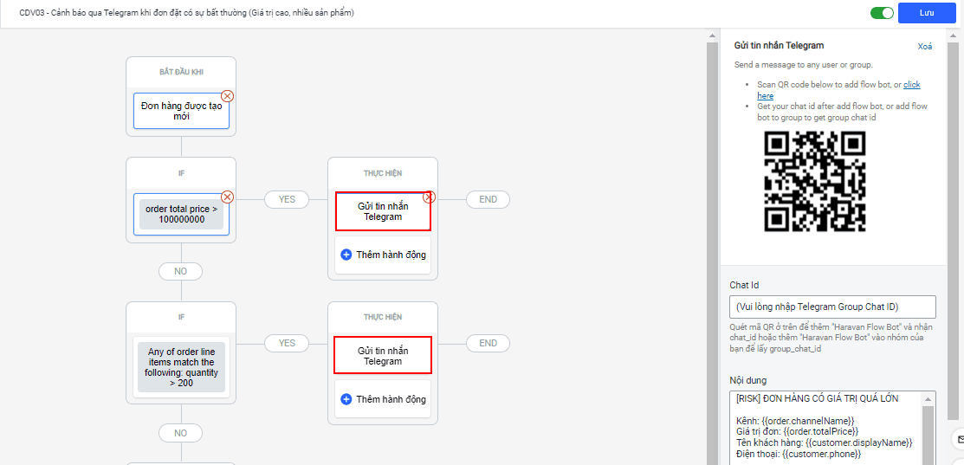Click Xoá to delete this action
This screenshot has width=964, height=465.
pyautogui.click(x=924, y=47)
